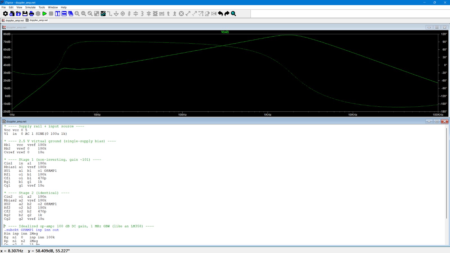Run the simulation with green arrow
Image resolution: width=450 pixels, height=253 pixels.
click(x=44, y=14)
